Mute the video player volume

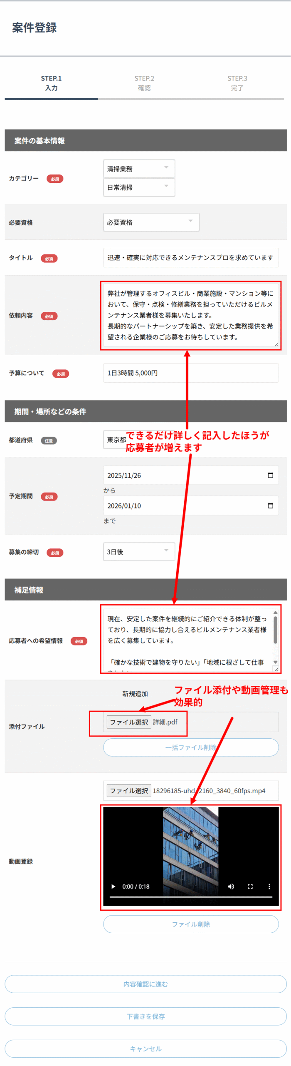231,886
